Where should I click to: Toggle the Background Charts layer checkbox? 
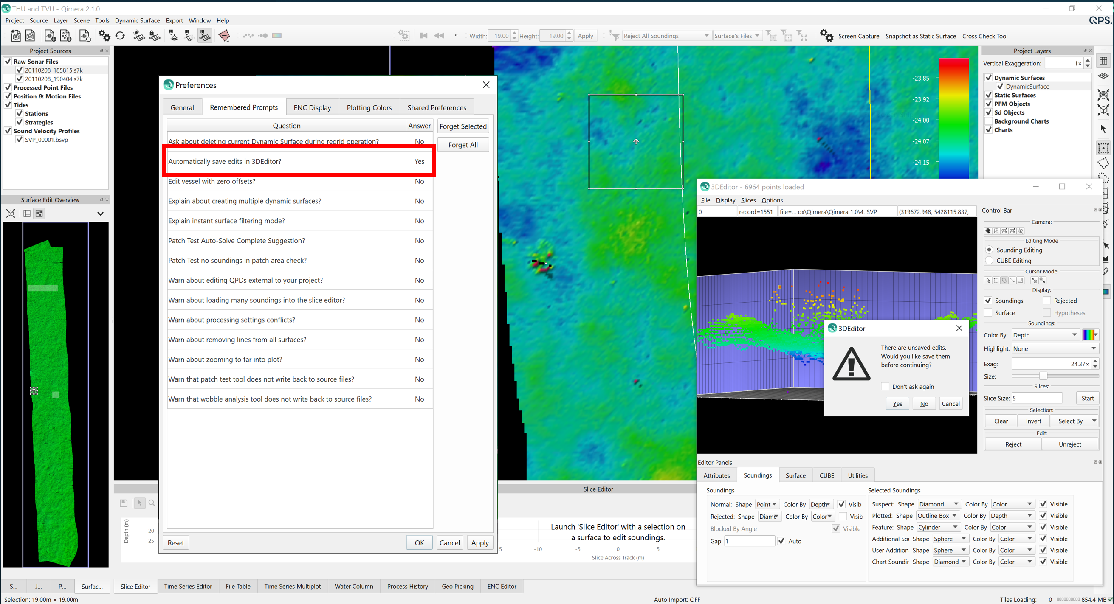[x=989, y=121]
